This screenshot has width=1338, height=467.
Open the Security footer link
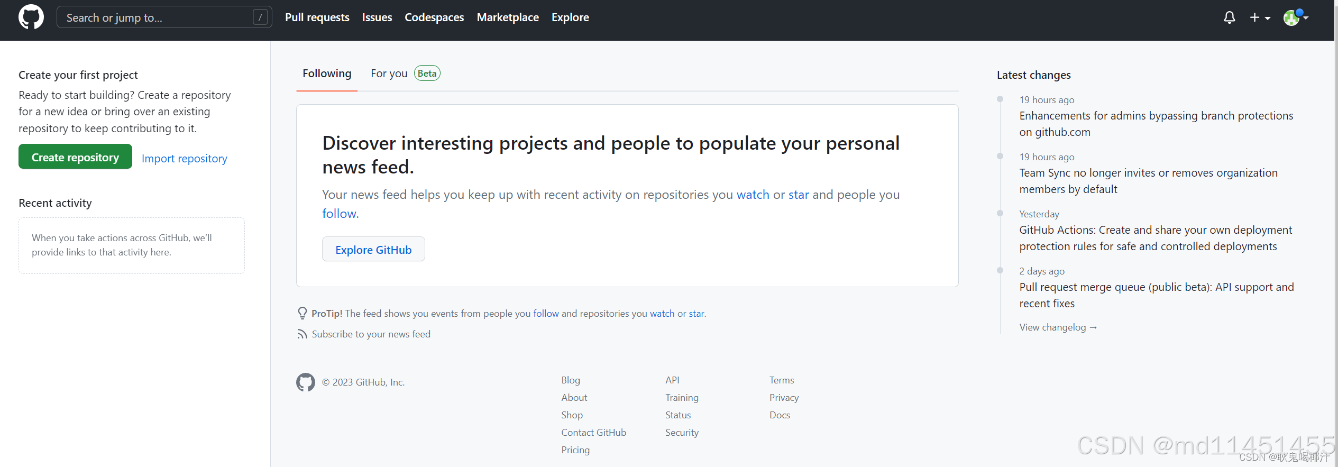(682, 433)
